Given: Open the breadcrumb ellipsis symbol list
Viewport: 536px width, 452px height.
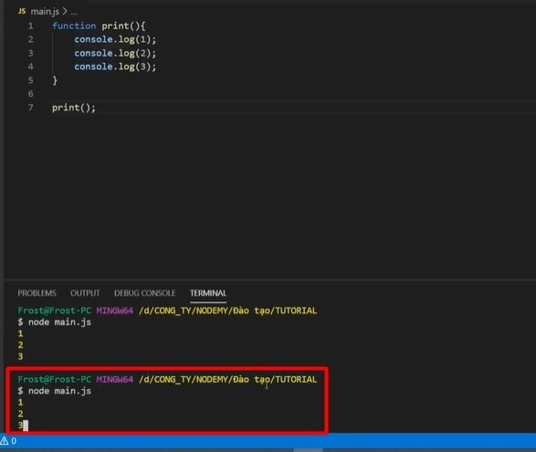Looking at the screenshot, I should (74, 13).
